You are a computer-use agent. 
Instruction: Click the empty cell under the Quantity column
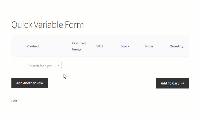(x=177, y=66)
